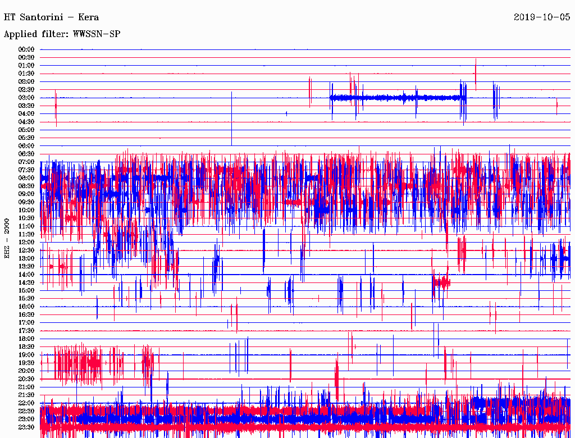
Task: Click the vertical 'EHZ - 2000' axis label
Action: (x=7, y=238)
